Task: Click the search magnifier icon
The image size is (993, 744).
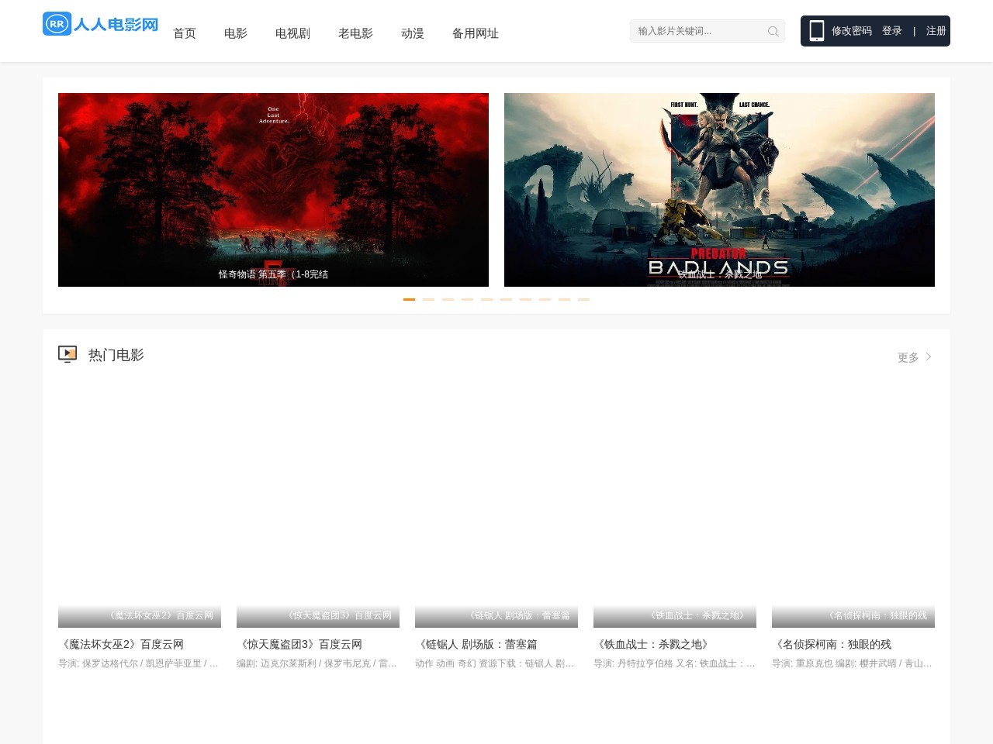Action: click(x=773, y=32)
